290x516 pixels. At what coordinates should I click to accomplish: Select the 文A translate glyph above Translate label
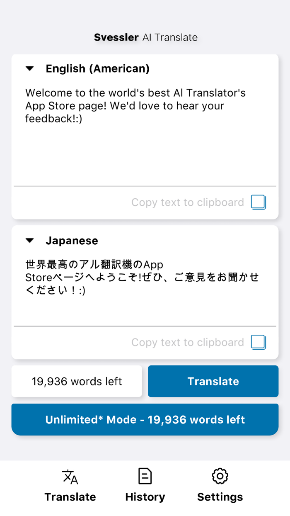coord(70,476)
